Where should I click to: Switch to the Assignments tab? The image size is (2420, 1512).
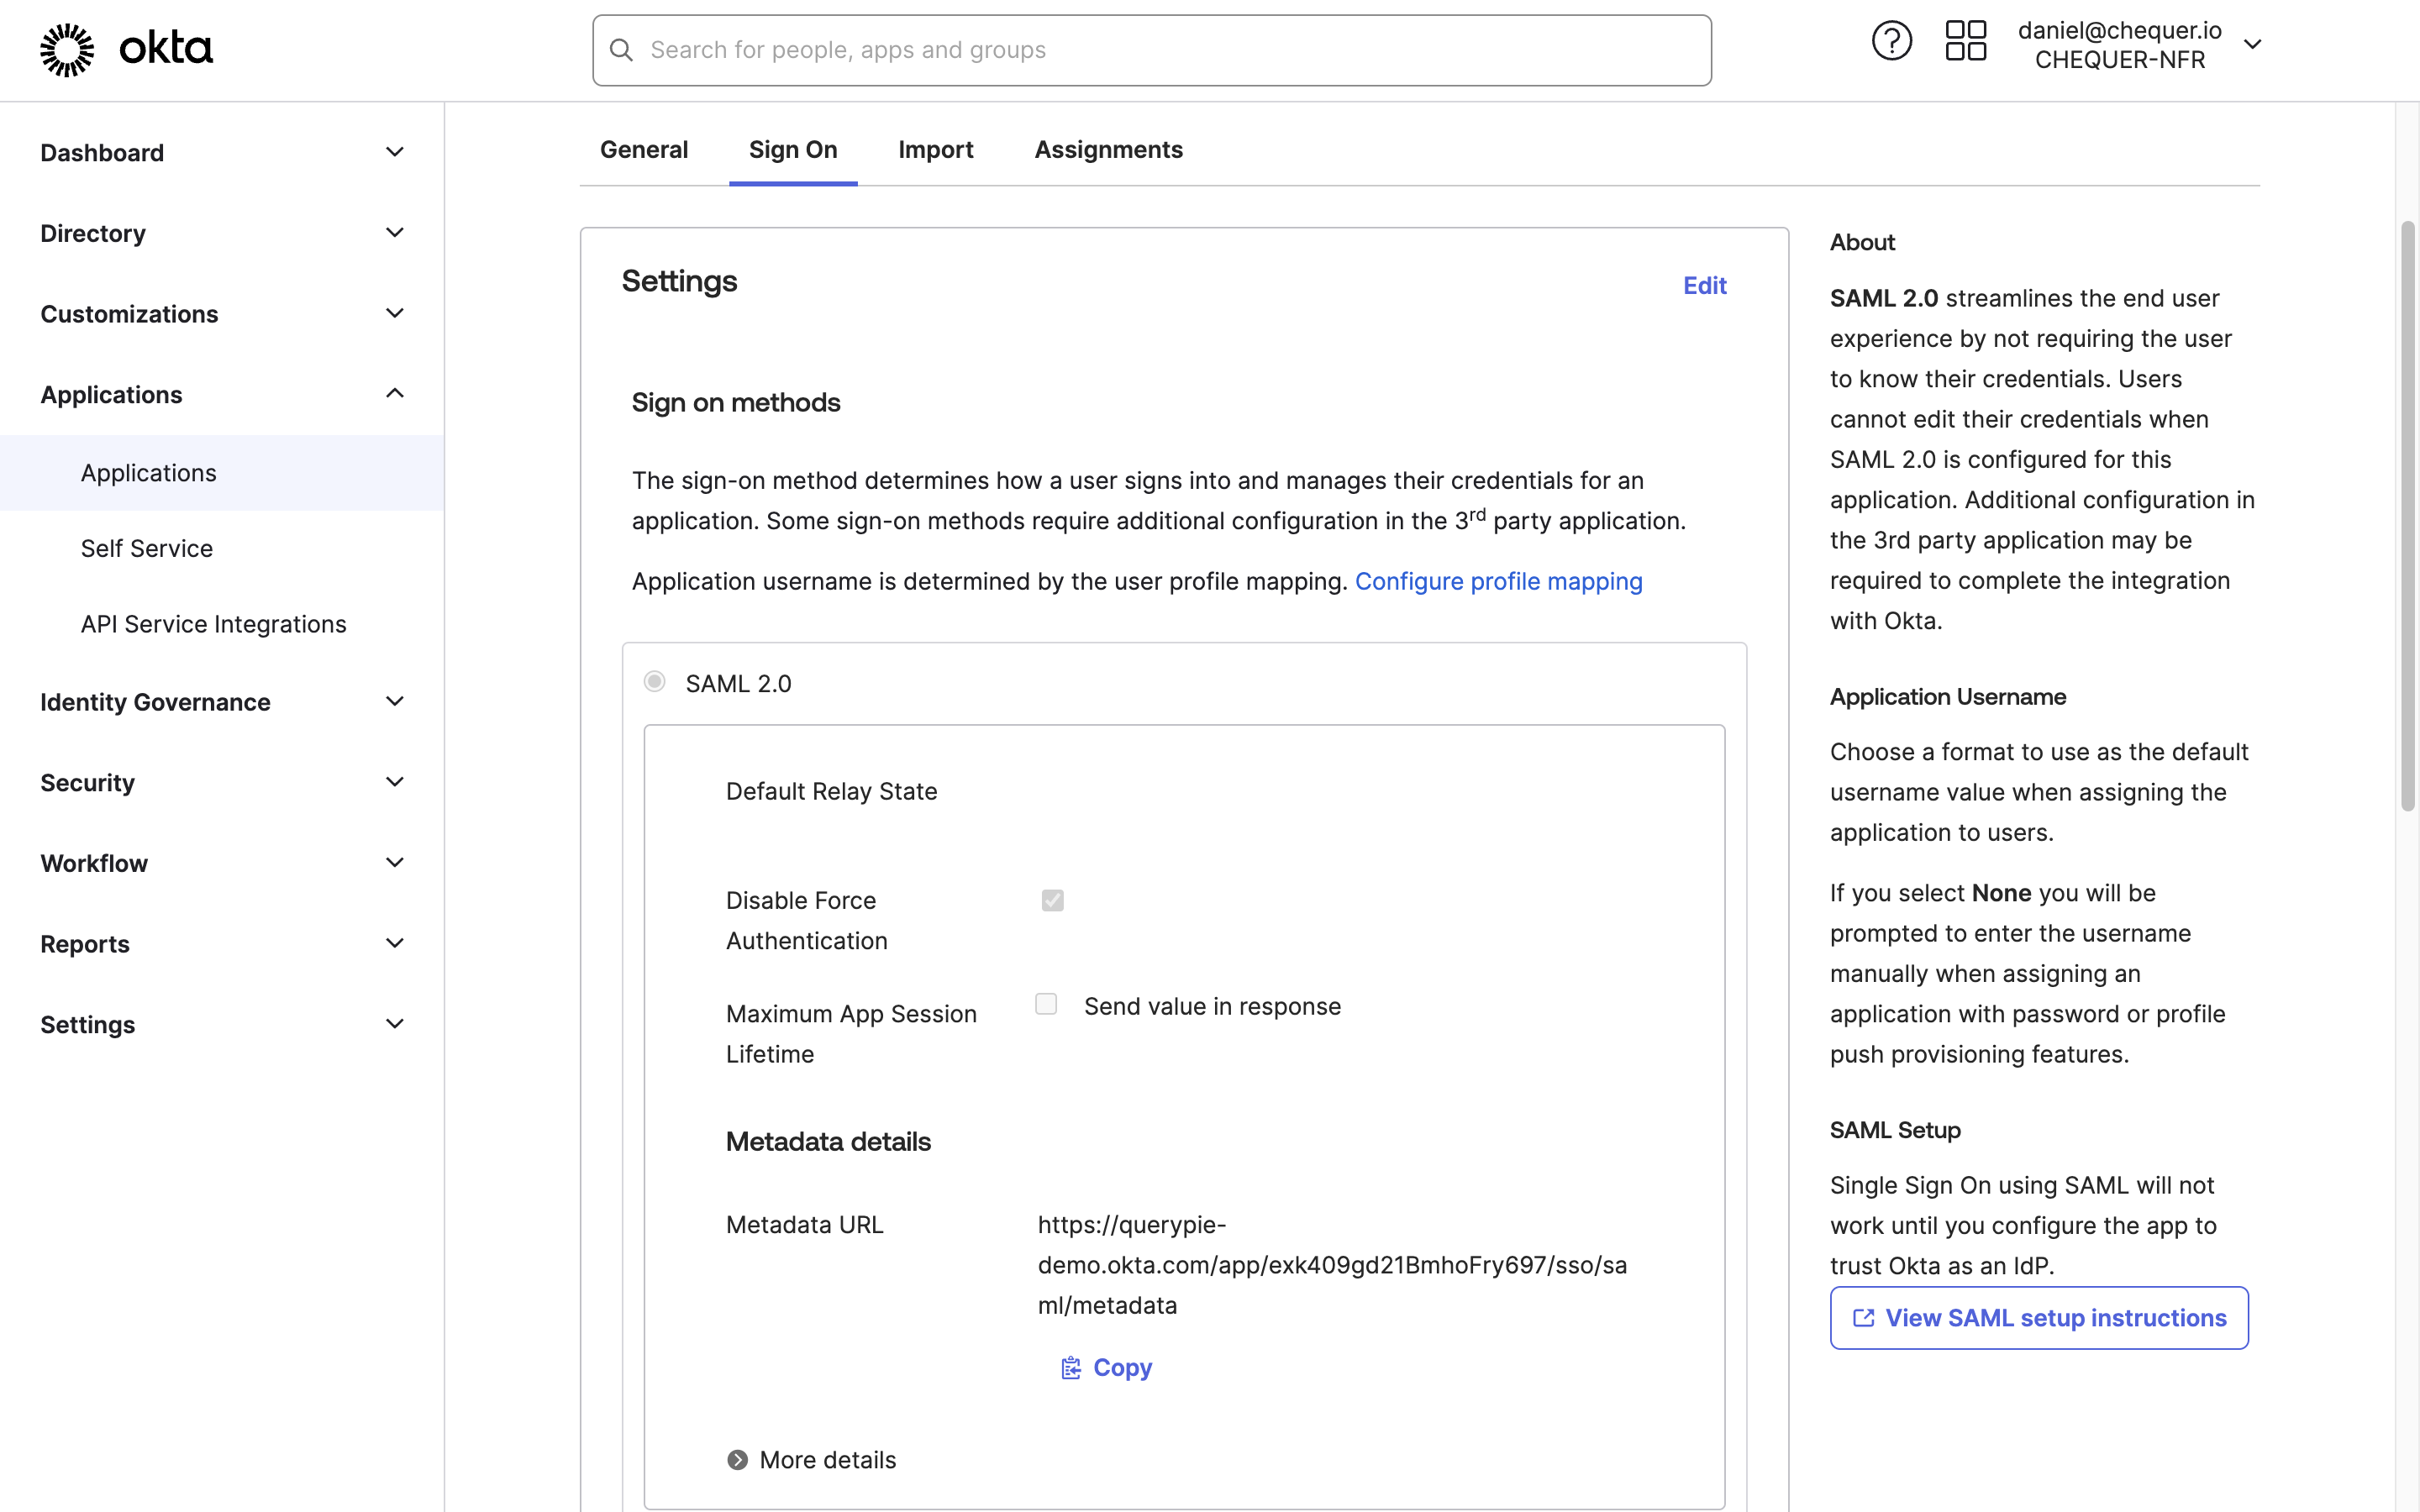tap(1108, 149)
